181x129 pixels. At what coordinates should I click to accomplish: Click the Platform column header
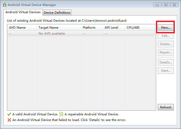[92, 28]
